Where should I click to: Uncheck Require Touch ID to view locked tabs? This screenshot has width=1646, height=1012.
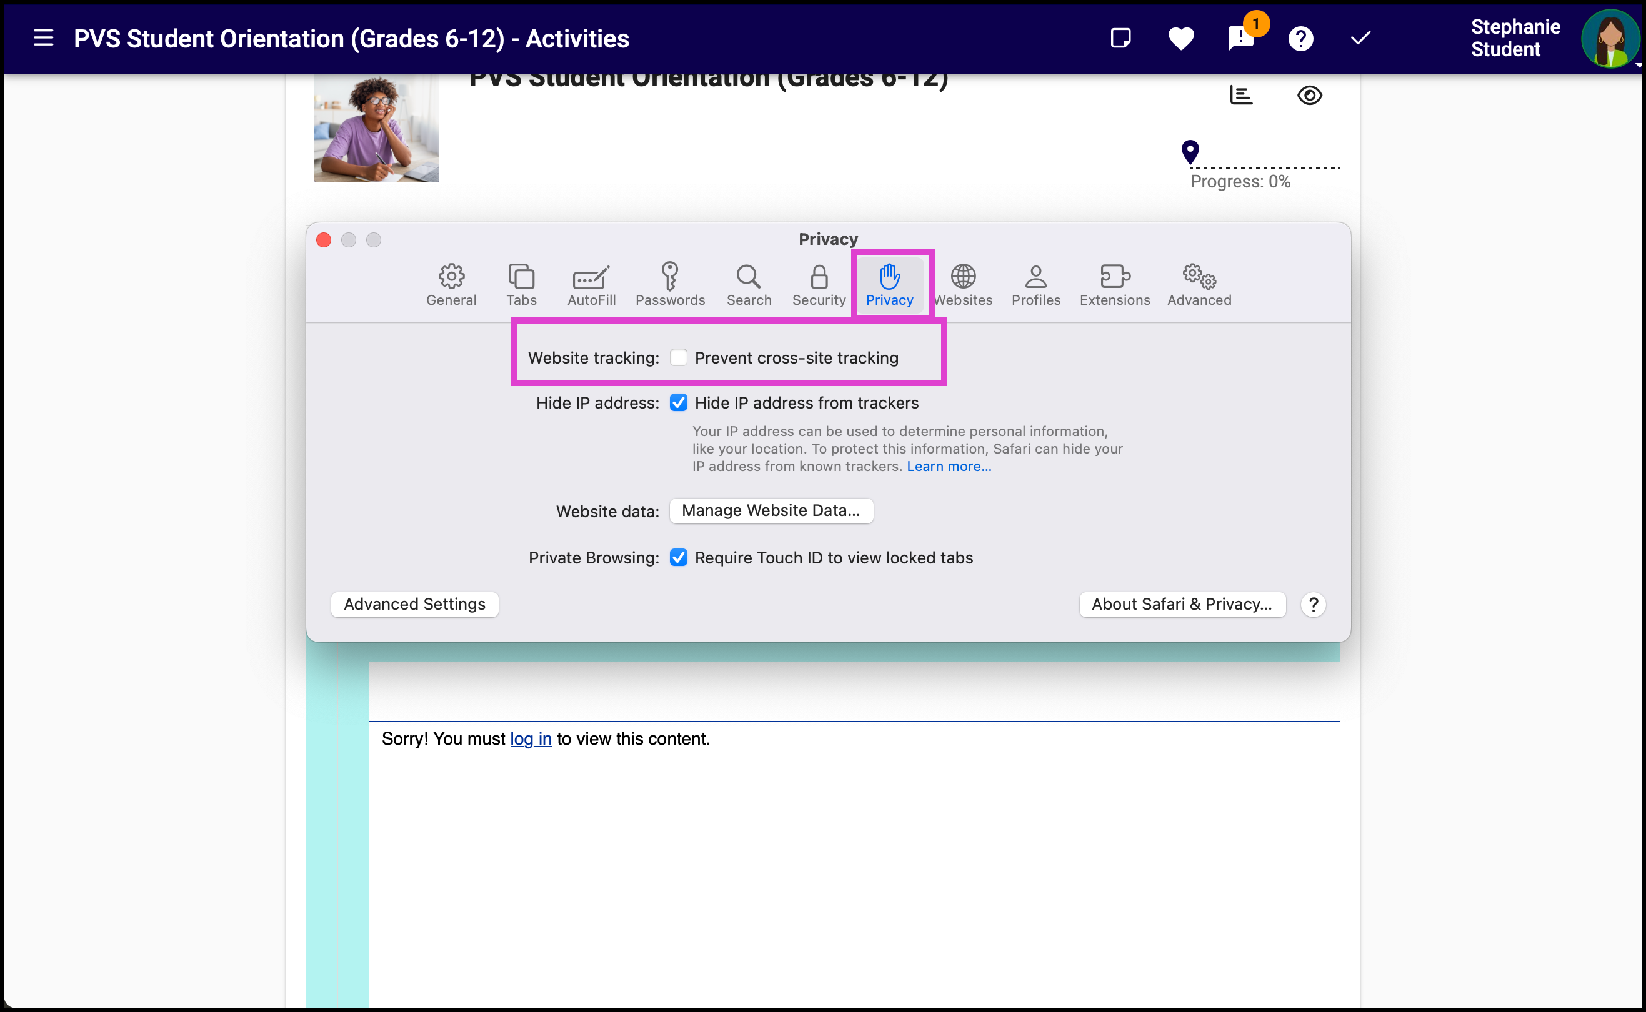(x=678, y=557)
